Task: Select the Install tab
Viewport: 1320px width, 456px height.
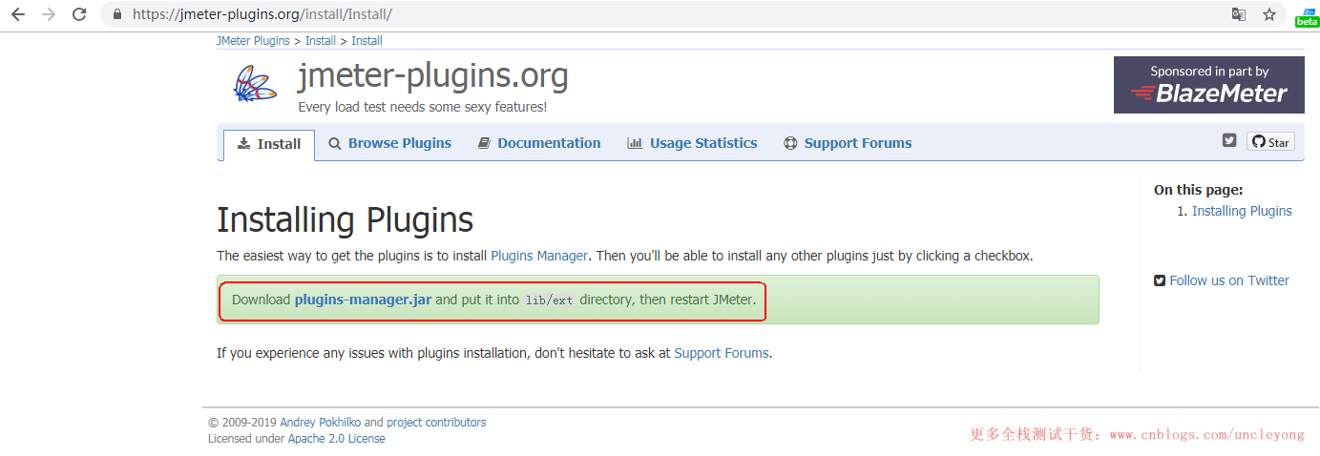Action: 269,144
